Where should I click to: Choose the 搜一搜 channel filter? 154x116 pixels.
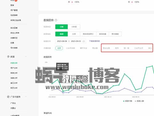126,48
